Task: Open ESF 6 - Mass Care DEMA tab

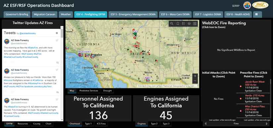Action: click(175, 15)
